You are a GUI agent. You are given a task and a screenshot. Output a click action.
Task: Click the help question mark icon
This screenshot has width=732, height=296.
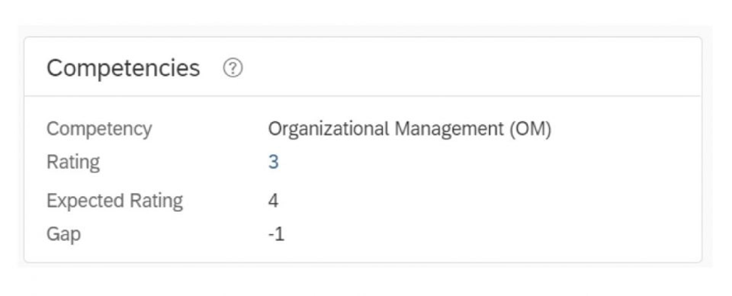pyautogui.click(x=233, y=68)
